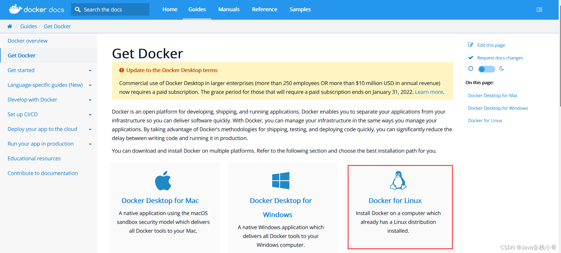Click the Learn more link
Viewport: 561px width, 253px height.
point(429,92)
